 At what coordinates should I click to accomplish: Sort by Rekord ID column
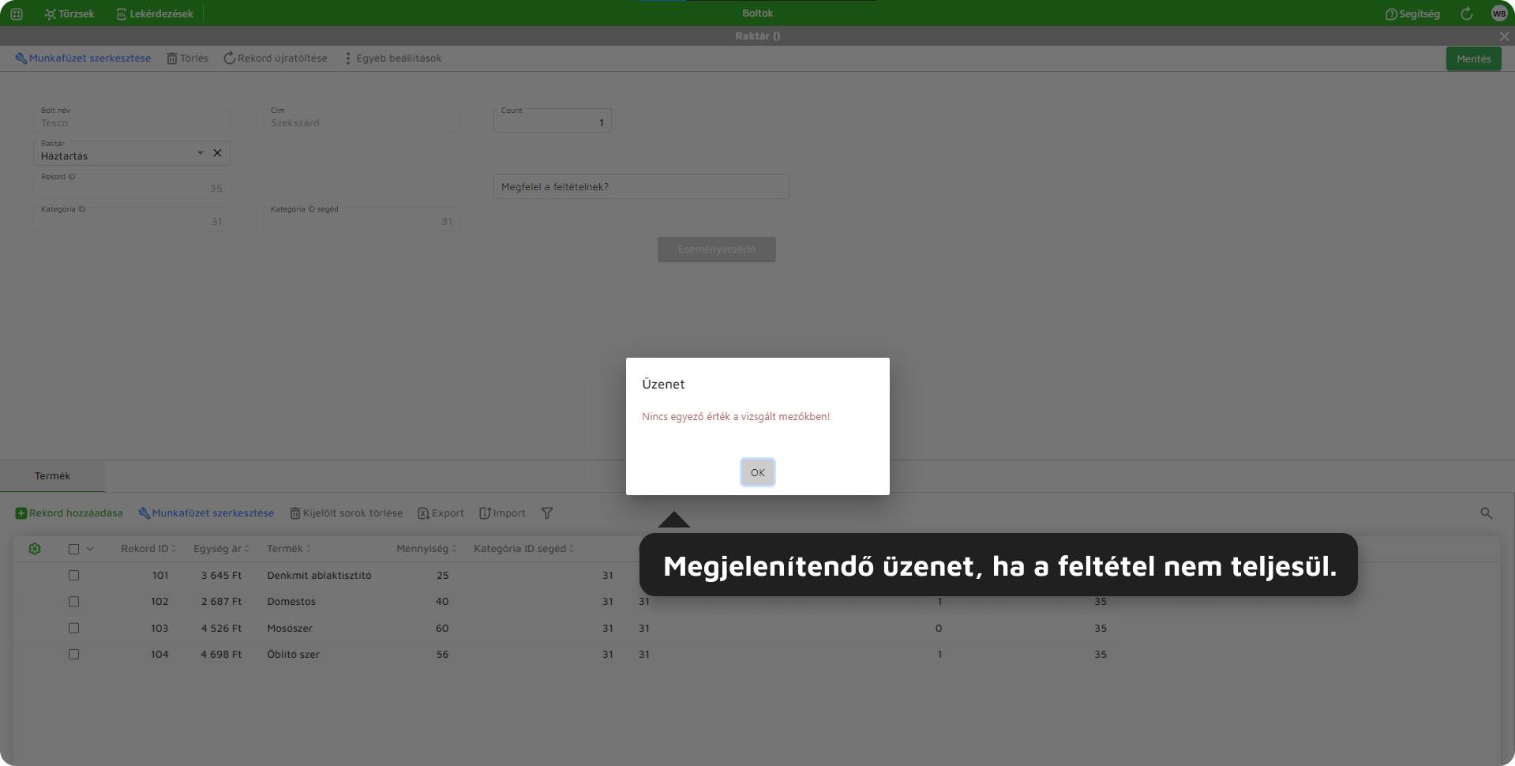[x=148, y=549]
